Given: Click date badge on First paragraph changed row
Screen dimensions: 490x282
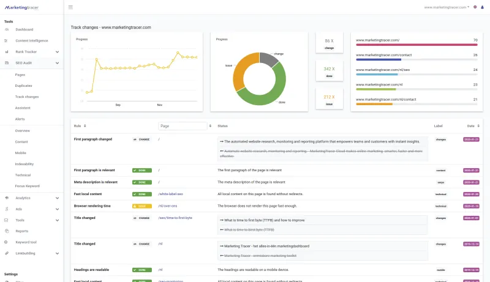Looking at the screenshot, I should (x=471, y=139).
